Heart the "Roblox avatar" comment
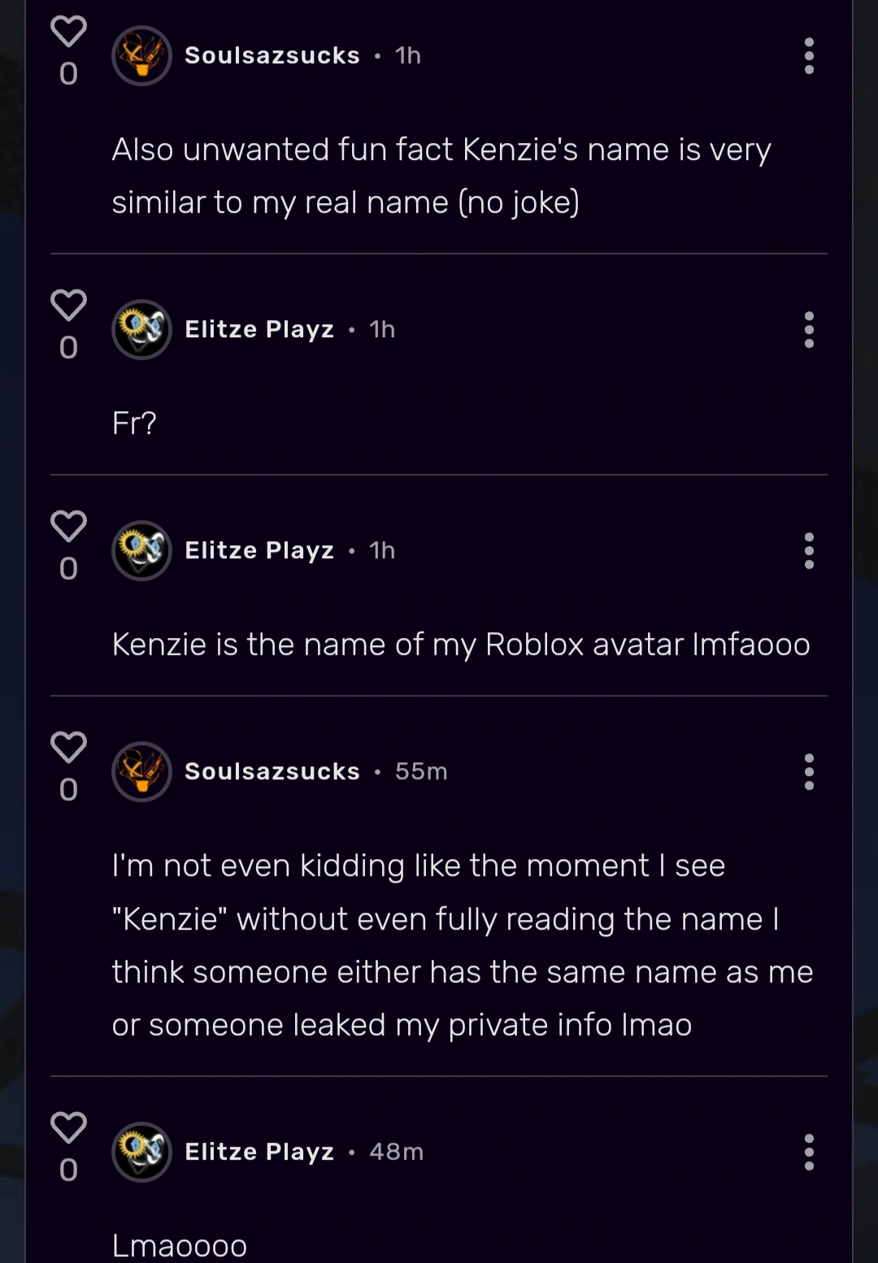878x1263 pixels. tap(68, 527)
